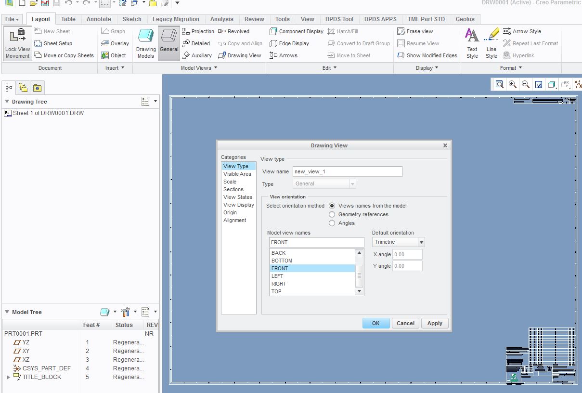Viewport: 582px width, 393px height.
Task: Open Drawing Models
Action: [x=146, y=43]
